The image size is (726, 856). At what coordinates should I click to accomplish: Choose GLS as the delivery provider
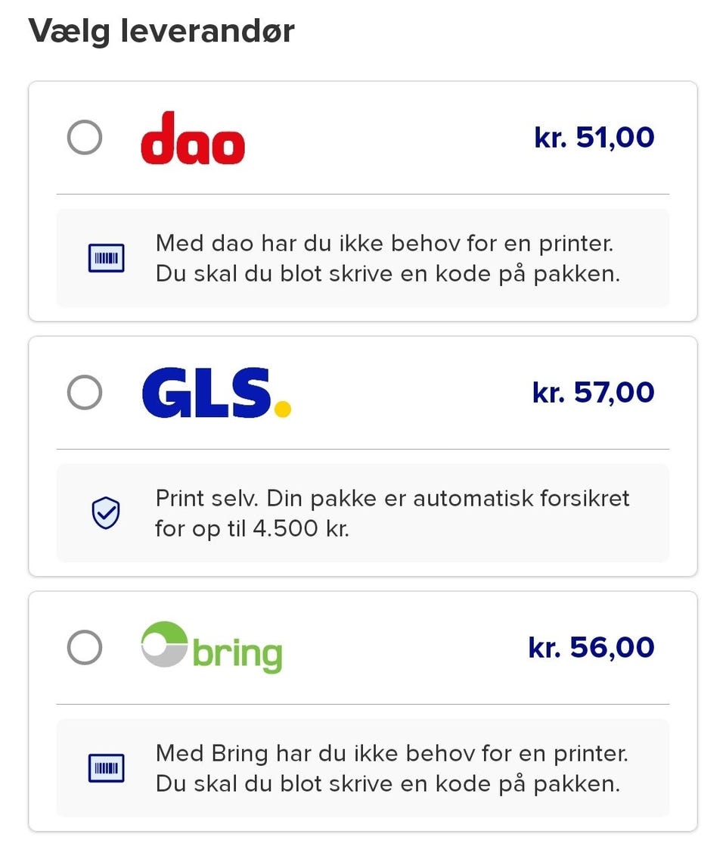(x=84, y=393)
